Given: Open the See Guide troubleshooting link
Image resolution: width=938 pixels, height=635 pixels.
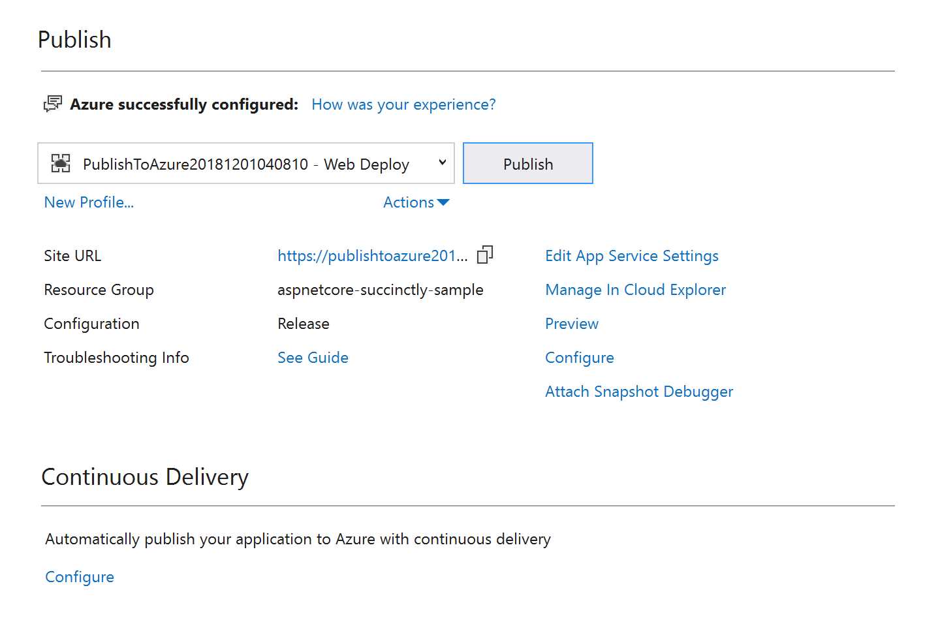Looking at the screenshot, I should (313, 357).
